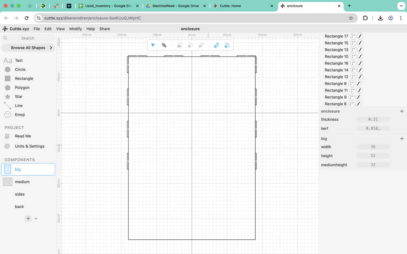The image size is (407, 254).
Task: Click stroke style icon next to Rectangle 16
Action: [360, 63]
